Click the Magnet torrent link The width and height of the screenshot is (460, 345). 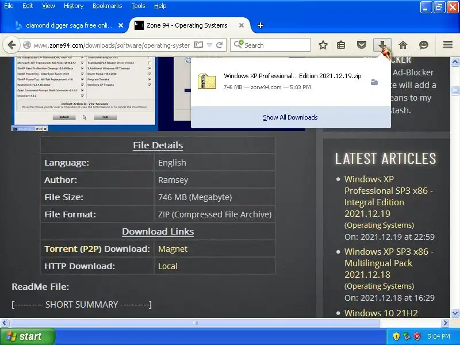coord(172,249)
